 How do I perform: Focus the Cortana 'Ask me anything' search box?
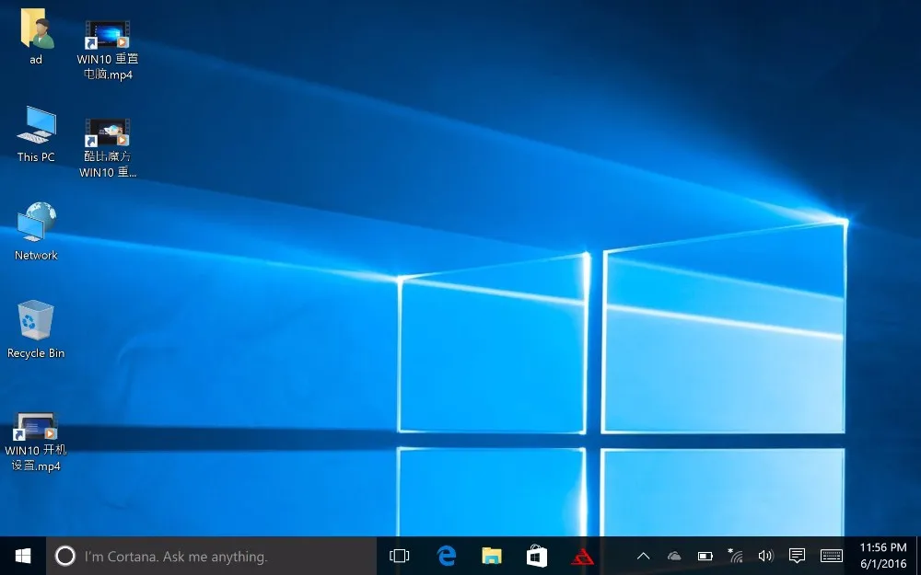(212, 556)
